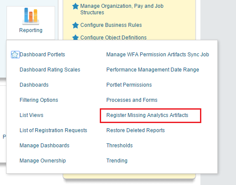
Task: Open Configure Business Rules link
Action: click(111, 25)
